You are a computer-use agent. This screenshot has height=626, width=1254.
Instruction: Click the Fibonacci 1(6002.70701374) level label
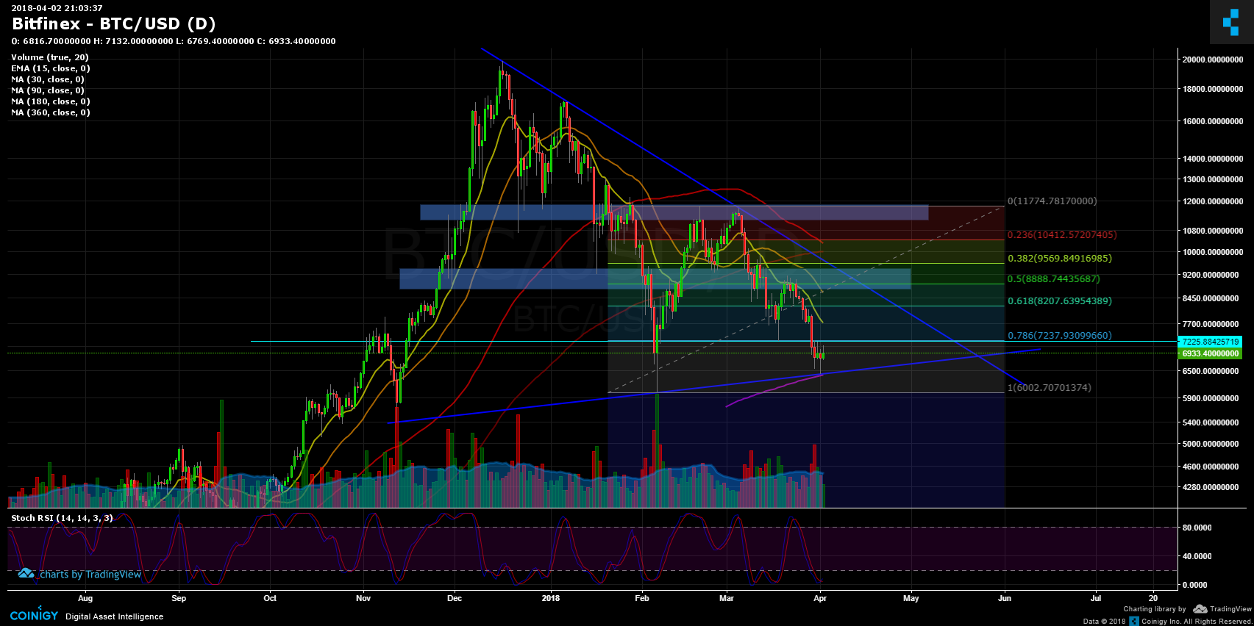pyautogui.click(x=1050, y=388)
